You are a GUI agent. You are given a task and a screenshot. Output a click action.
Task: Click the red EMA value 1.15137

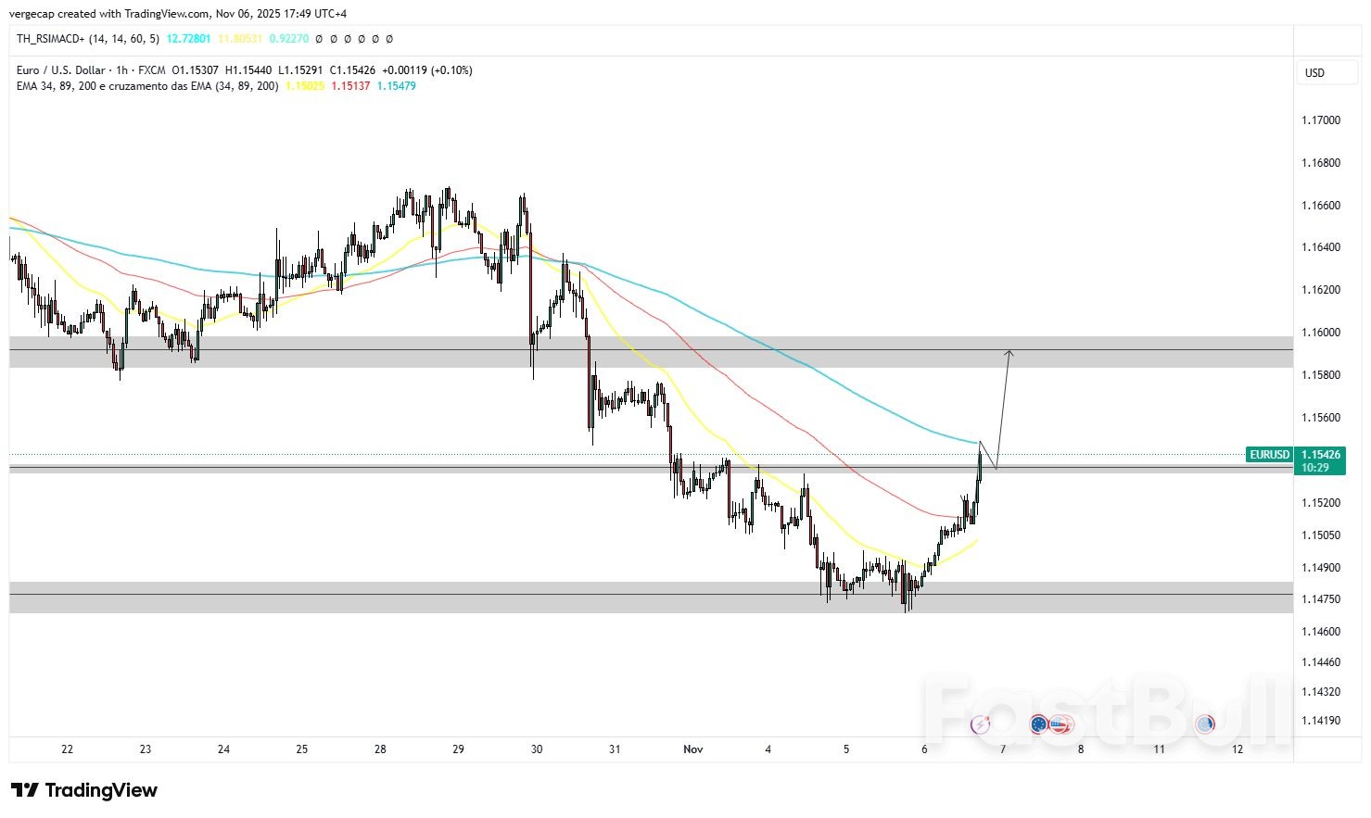click(x=350, y=86)
